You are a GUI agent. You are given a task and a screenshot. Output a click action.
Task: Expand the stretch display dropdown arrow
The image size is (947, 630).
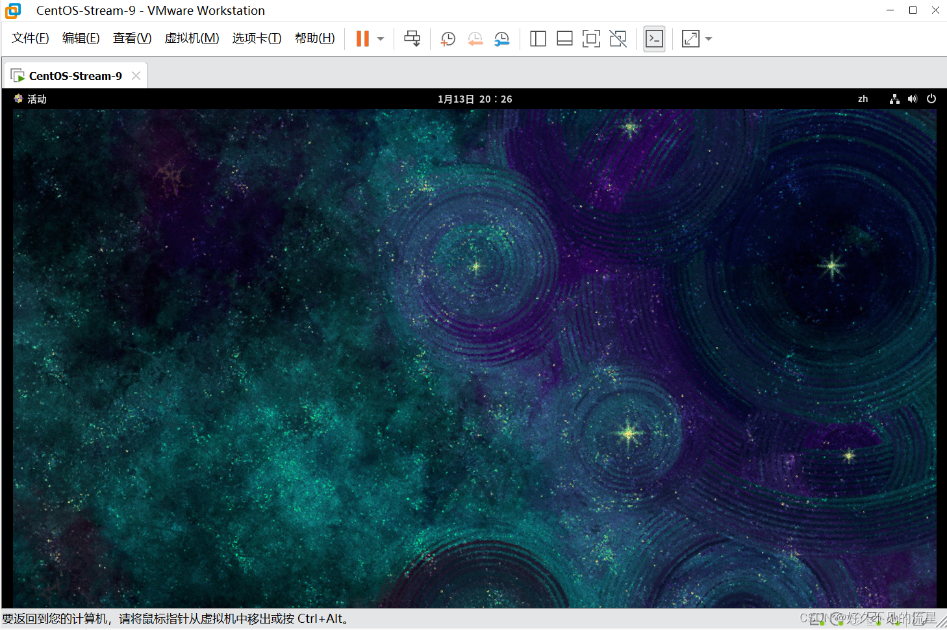coord(709,39)
